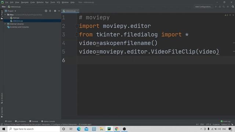Click the locate-file target icon in Project panel
Screen dimensions: 235x132
(46, 11)
